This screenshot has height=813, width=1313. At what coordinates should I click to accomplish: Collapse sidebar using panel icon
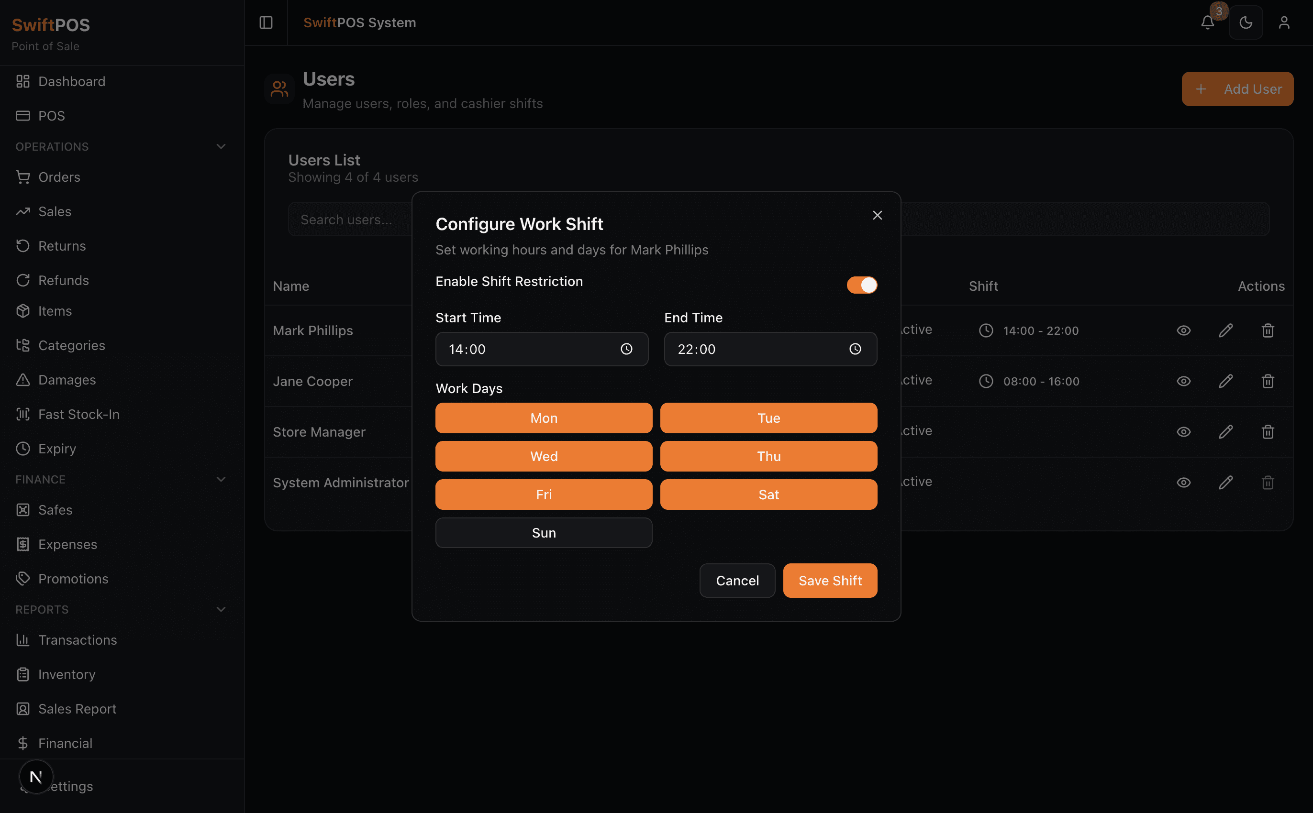pyautogui.click(x=266, y=22)
